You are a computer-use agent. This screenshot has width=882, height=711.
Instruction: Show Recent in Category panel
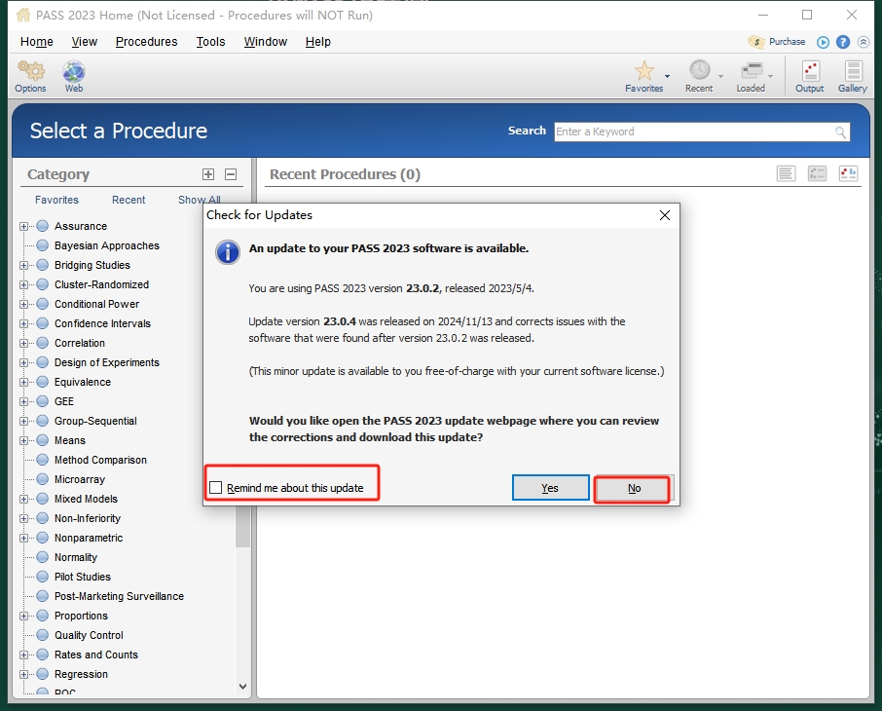coord(129,200)
